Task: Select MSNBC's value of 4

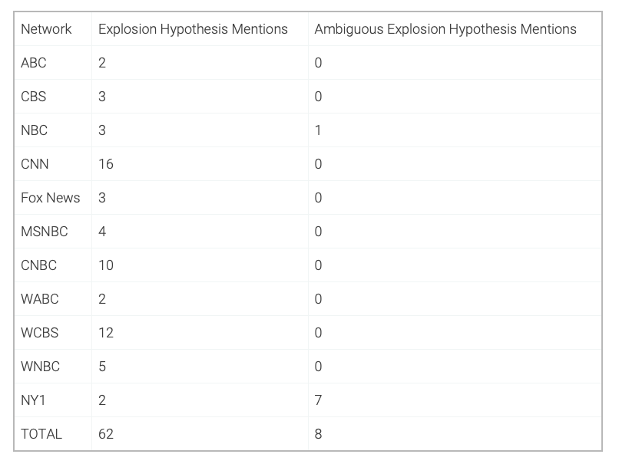Action: [102, 232]
